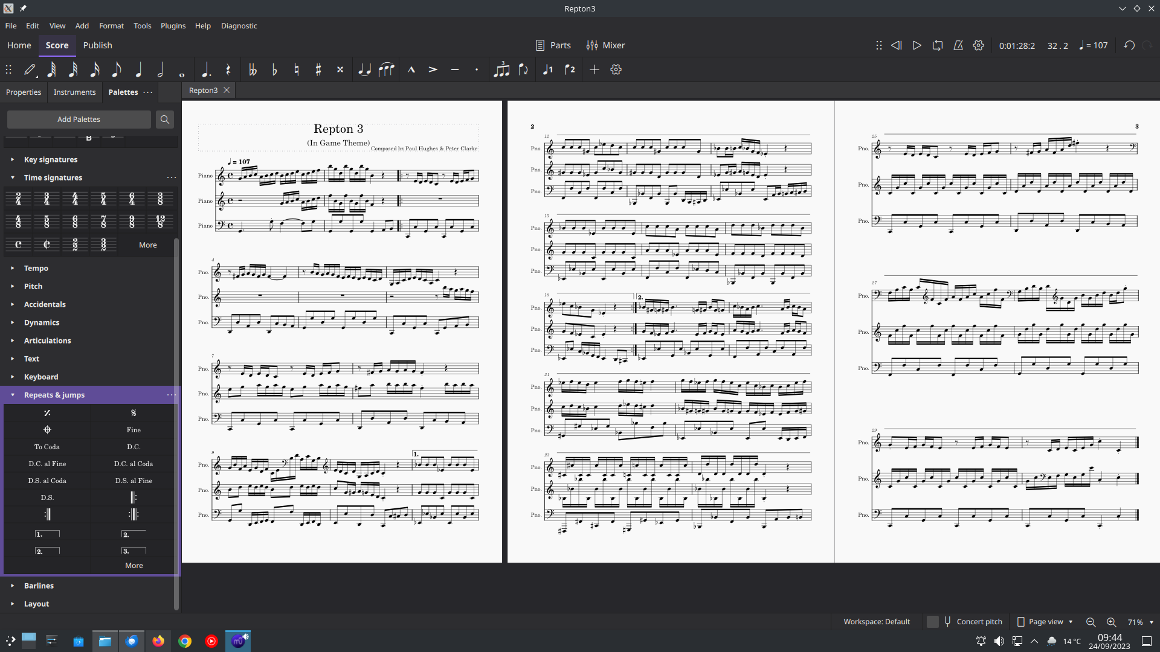Select the quarter note duration

pyautogui.click(x=138, y=69)
